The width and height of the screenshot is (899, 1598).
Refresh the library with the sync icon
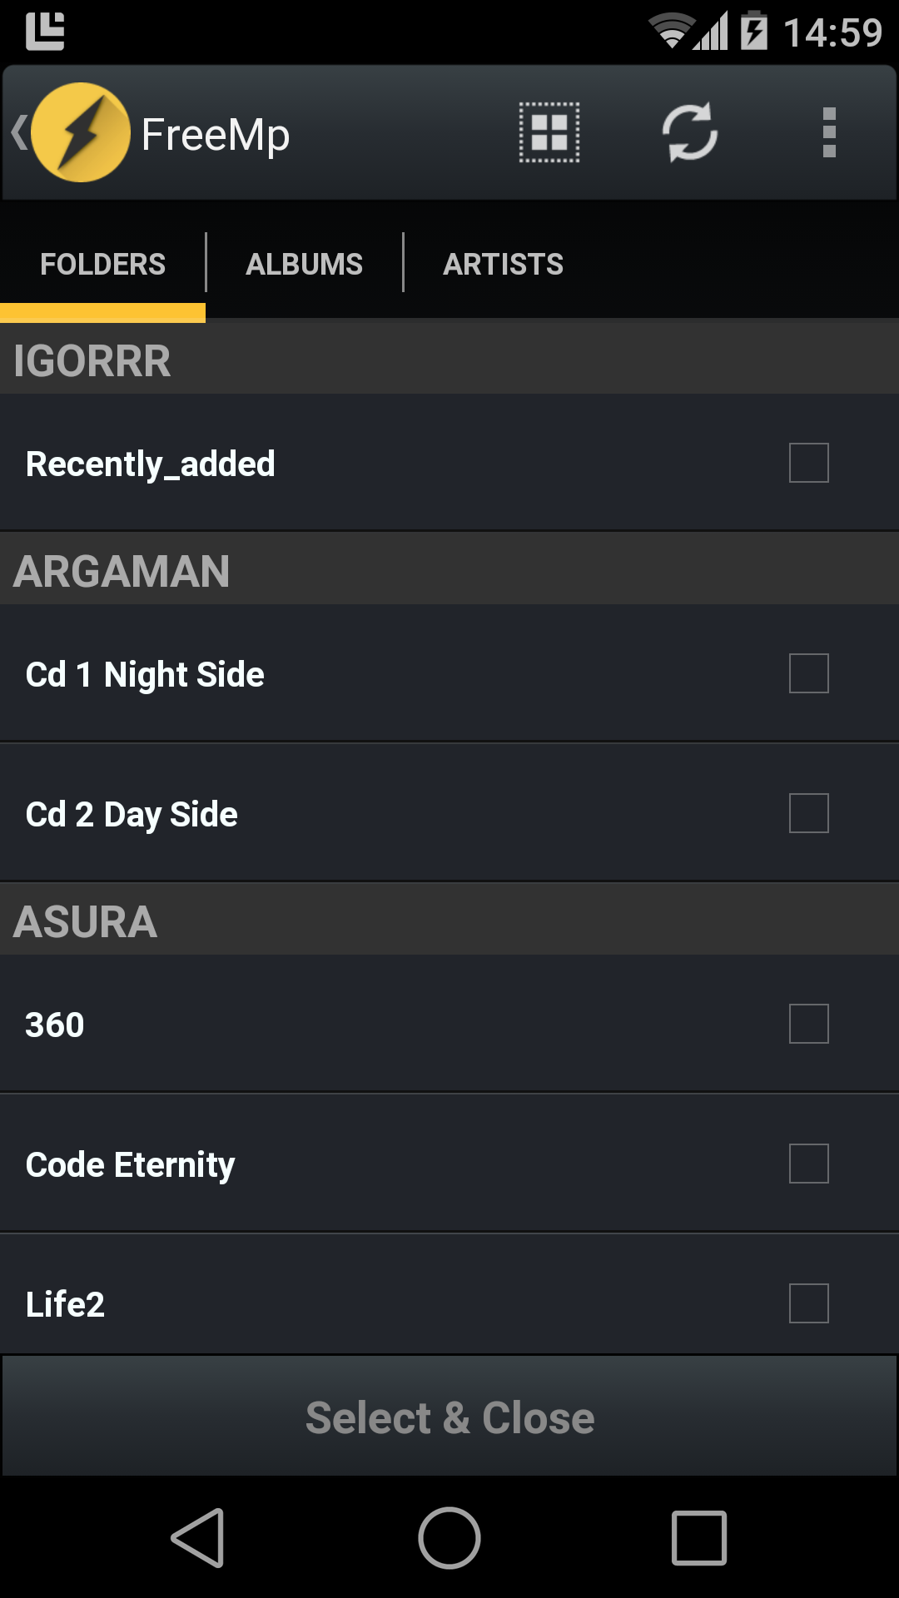tap(689, 132)
